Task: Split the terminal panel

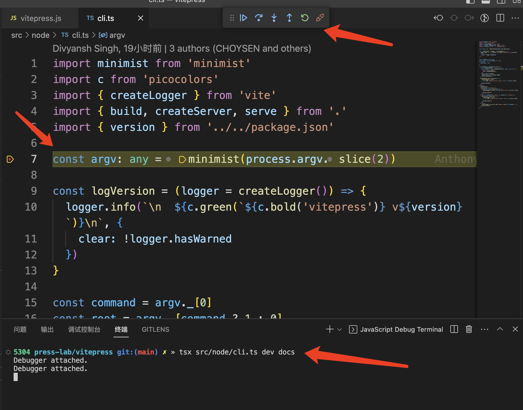Action: click(x=454, y=329)
